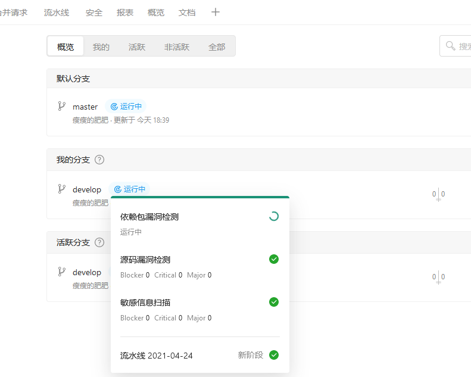Click the branch icon beside master
This screenshot has width=471, height=377.
tap(61, 106)
